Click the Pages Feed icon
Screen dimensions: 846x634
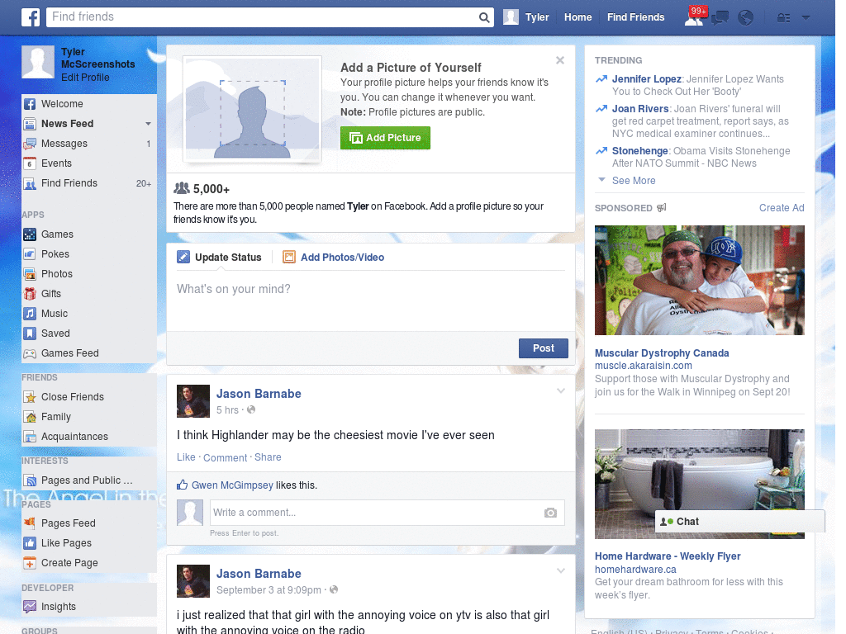click(30, 523)
